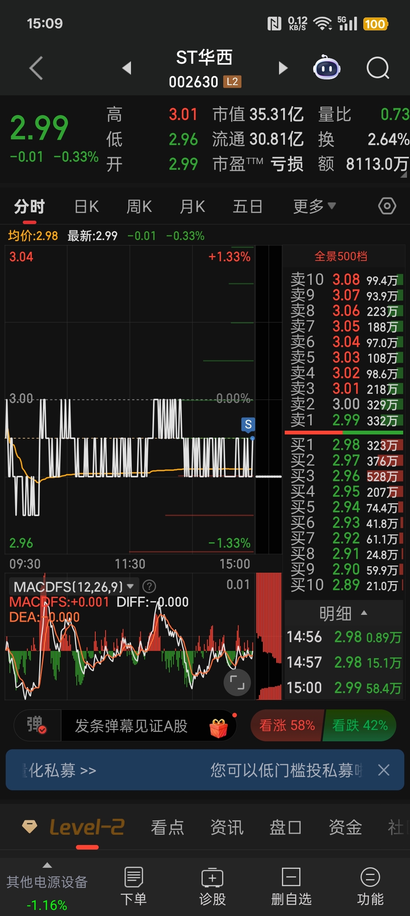This screenshot has width=410, height=916.
Task: Open MACDFS indicator help question mark
Action: pyautogui.click(x=149, y=586)
